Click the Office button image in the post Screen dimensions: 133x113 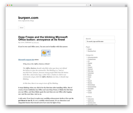(46, 53)
